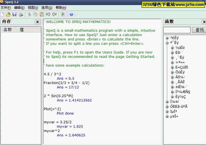Screen dimensions: 206x145
Task: Open the 帮助(H) menu
Action: [x=61, y=8]
